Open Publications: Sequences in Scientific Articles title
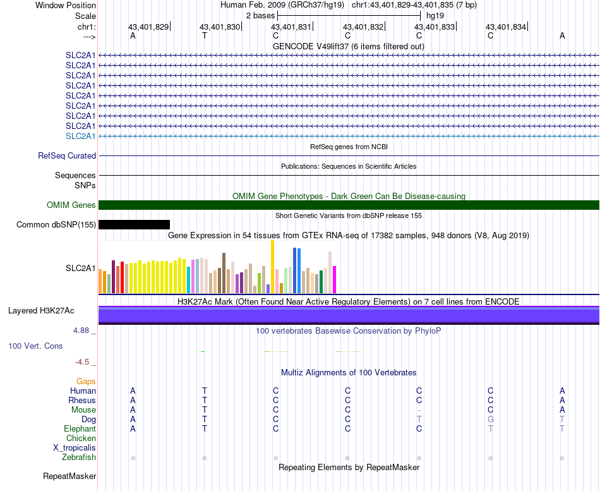This screenshot has width=600, height=491. click(349, 166)
